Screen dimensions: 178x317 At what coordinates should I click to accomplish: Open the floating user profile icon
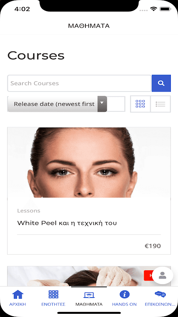[x=163, y=275]
